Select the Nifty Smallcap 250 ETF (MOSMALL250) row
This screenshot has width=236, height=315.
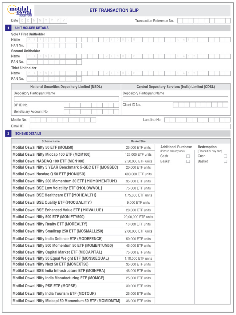pos(83,231)
